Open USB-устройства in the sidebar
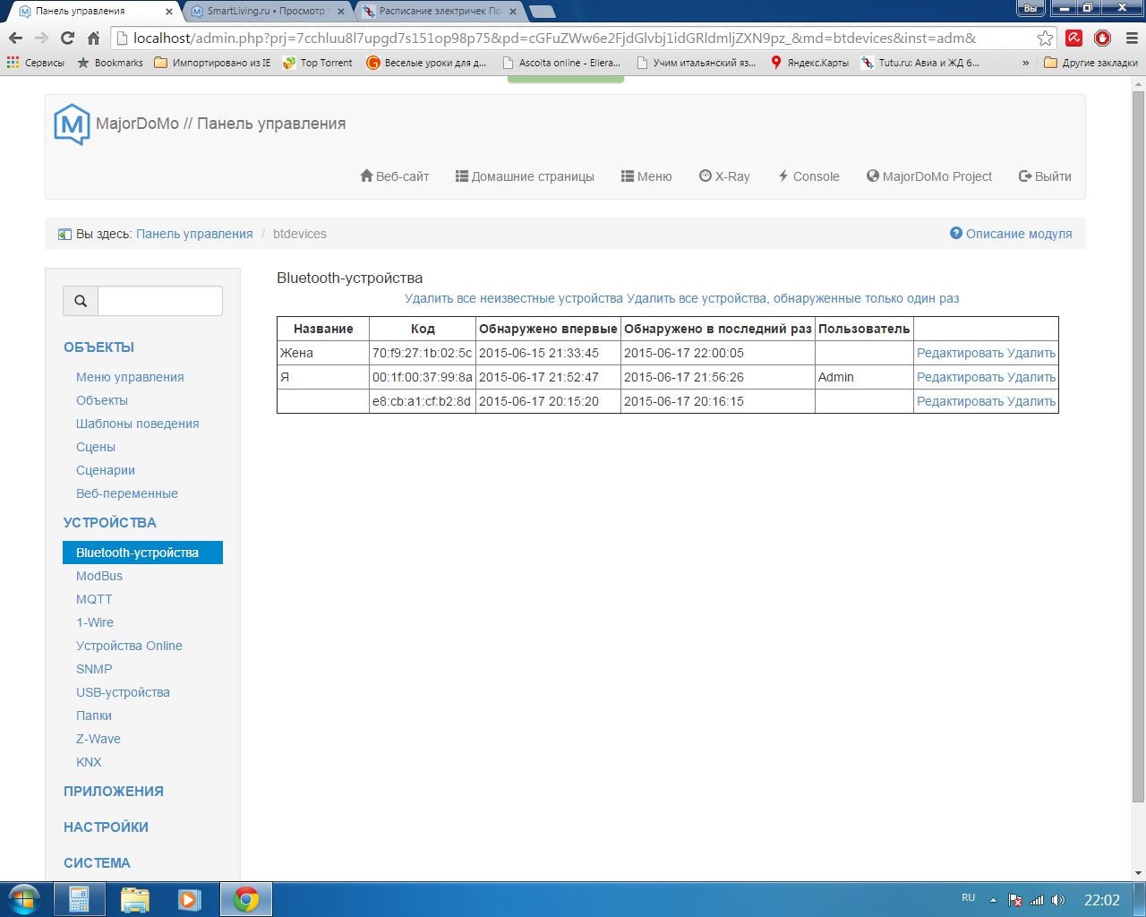The height and width of the screenshot is (917, 1146). [123, 692]
